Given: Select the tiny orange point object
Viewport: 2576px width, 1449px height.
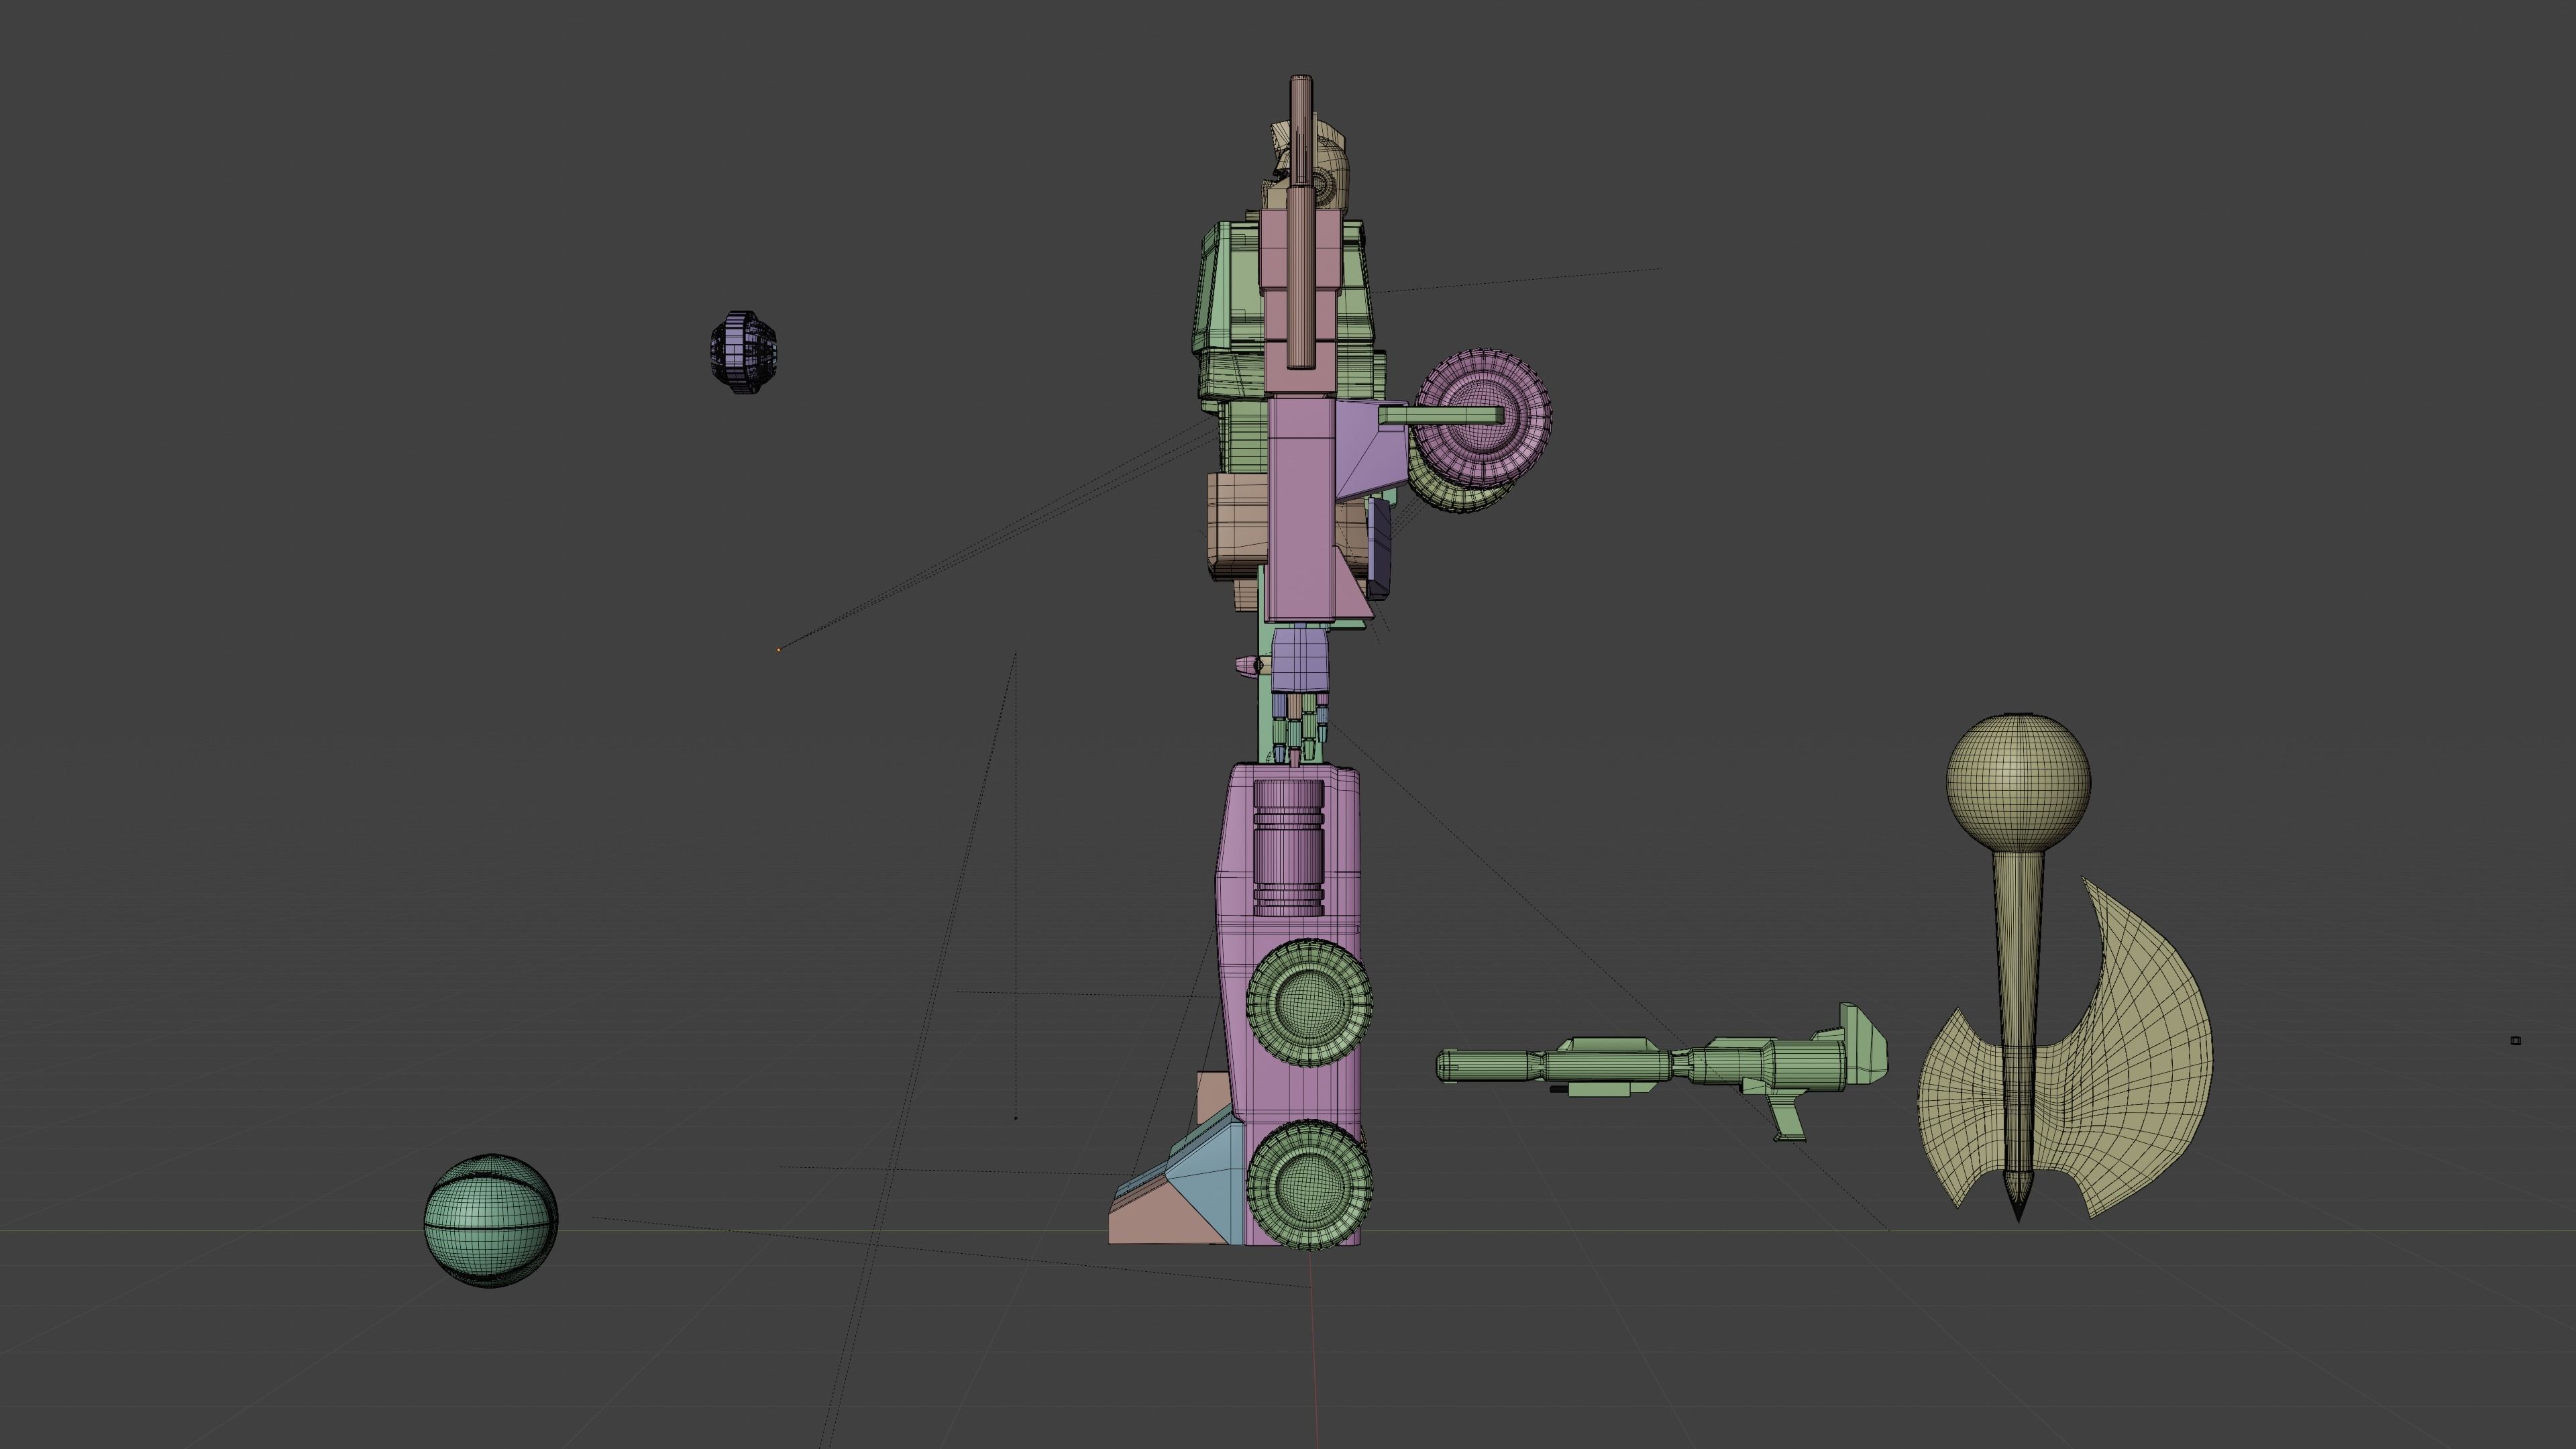Looking at the screenshot, I should (x=779, y=650).
